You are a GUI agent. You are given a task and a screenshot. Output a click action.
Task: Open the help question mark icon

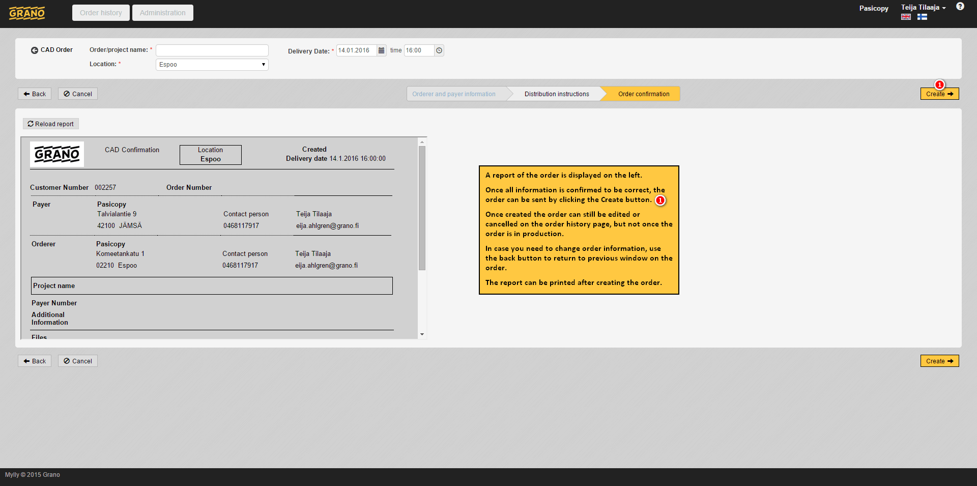[x=960, y=7]
